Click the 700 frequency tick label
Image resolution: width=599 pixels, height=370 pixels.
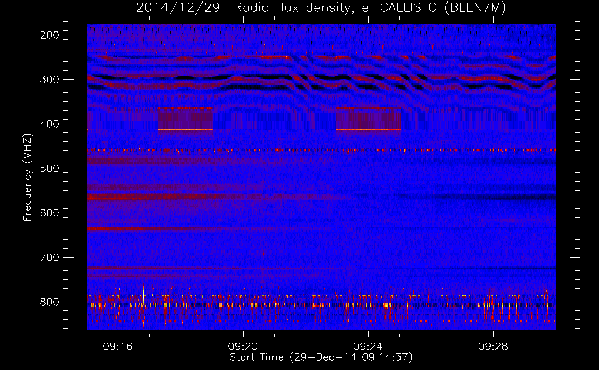click(50, 257)
